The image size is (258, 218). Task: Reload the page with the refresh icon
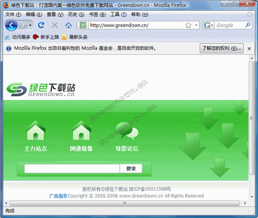pyautogui.click(x=41, y=25)
